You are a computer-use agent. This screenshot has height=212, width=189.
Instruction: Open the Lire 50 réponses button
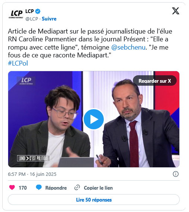tap(94, 200)
